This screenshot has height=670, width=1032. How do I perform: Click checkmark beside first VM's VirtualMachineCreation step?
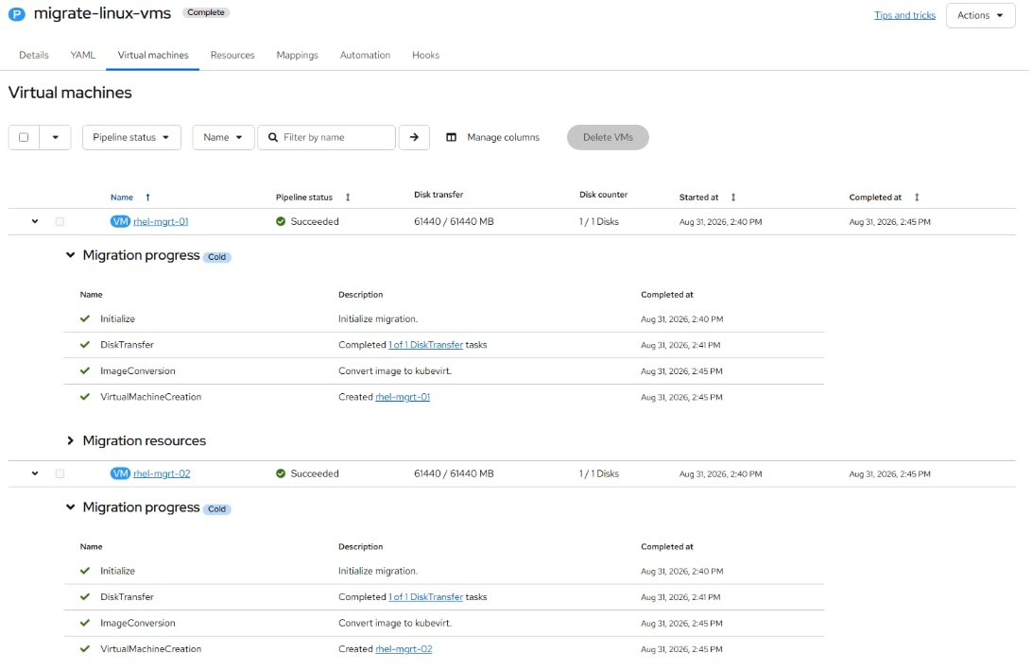pyautogui.click(x=85, y=397)
